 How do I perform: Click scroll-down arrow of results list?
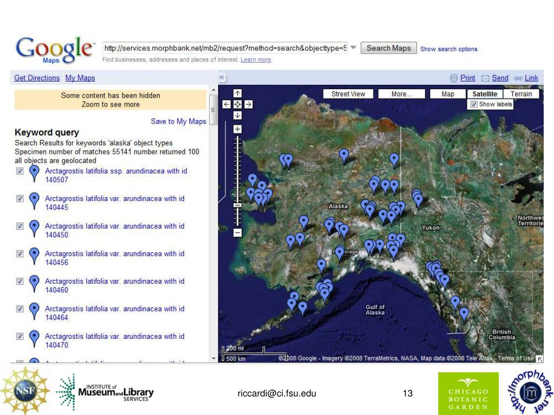[x=213, y=358]
